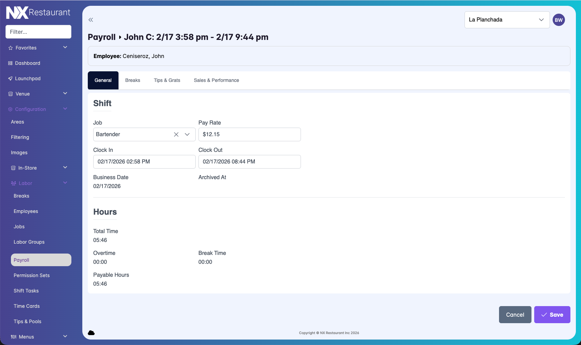Viewport: 581px width, 345px height.
Task: Open Dashboard from the sidebar icon
Action: coord(10,63)
